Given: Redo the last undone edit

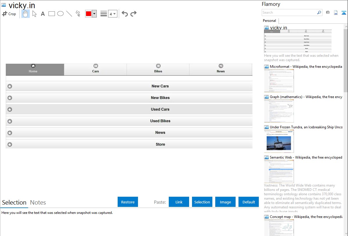Looking at the screenshot, I should coord(133,14).
